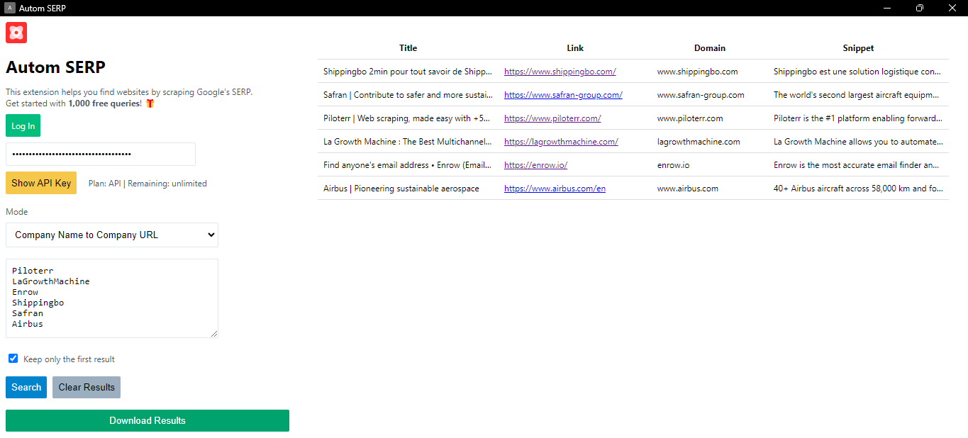Click the green Log In button
This screenshot has width=968, height=438.
click(x=23, y=126)
